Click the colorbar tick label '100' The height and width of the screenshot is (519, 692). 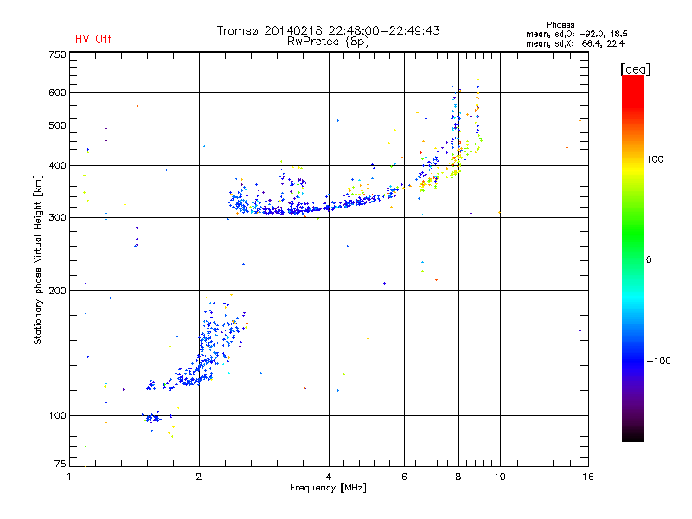pyautogui.click(x=655, y=159)
